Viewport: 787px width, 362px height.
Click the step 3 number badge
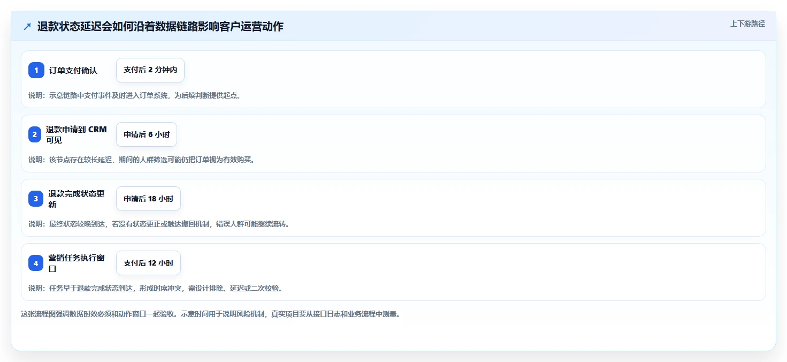tap(36, 199)
